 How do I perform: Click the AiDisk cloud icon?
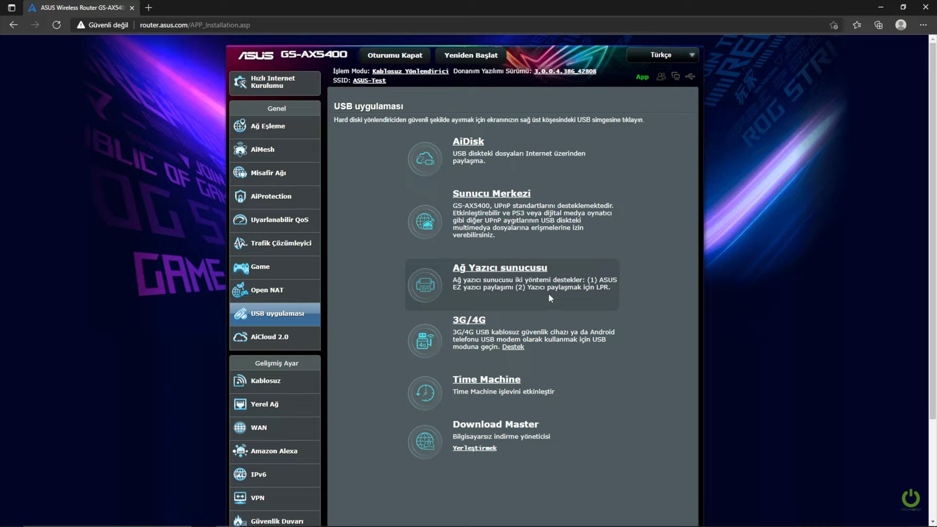(425, 159)
